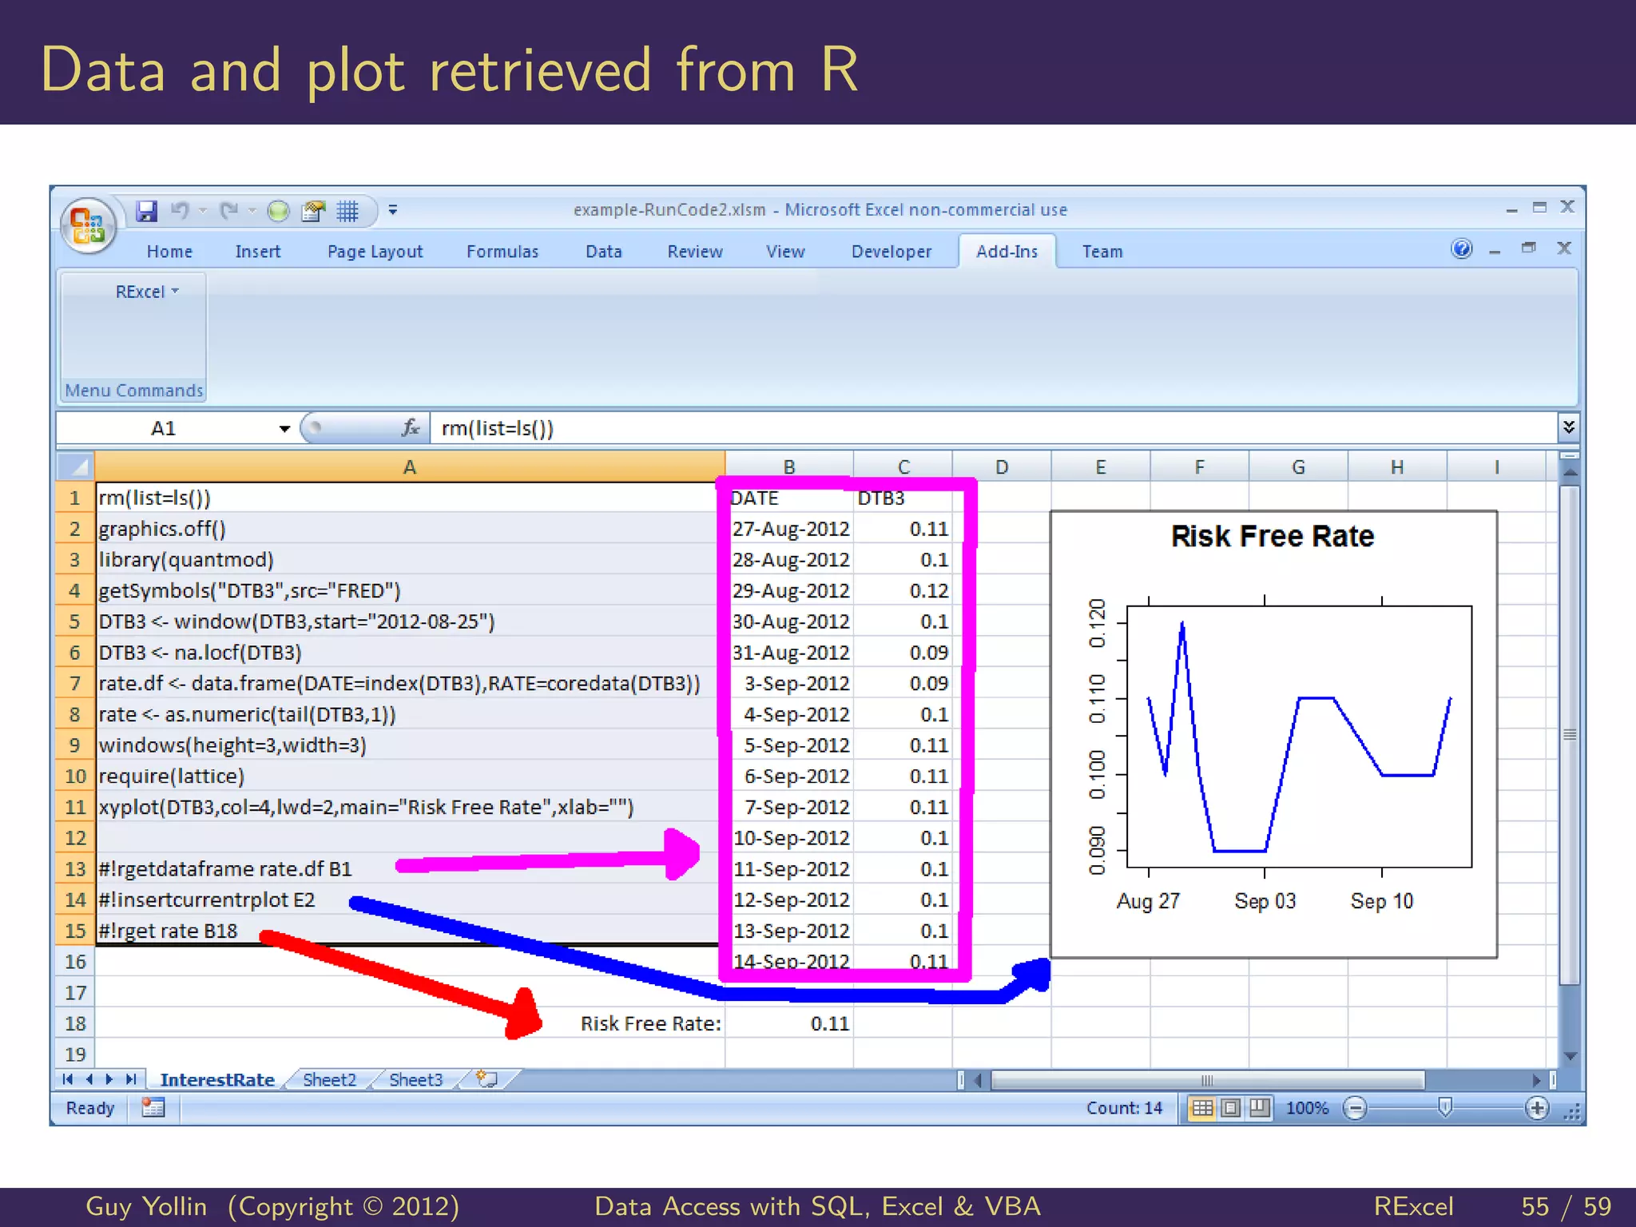Open the redo history dropdown arrow
1636x1227 pixels.
(x=252, y=211)
